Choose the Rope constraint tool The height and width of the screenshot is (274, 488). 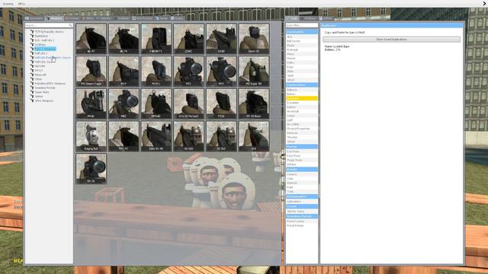[302, 67]
